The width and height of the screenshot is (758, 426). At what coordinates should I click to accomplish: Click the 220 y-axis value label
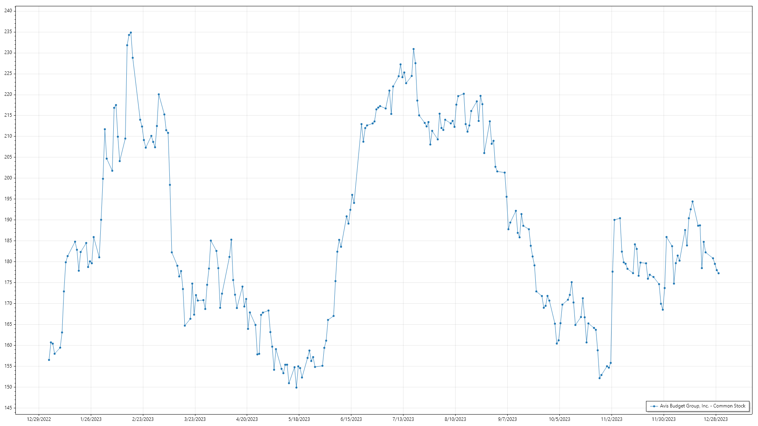[x=8, y=95]
